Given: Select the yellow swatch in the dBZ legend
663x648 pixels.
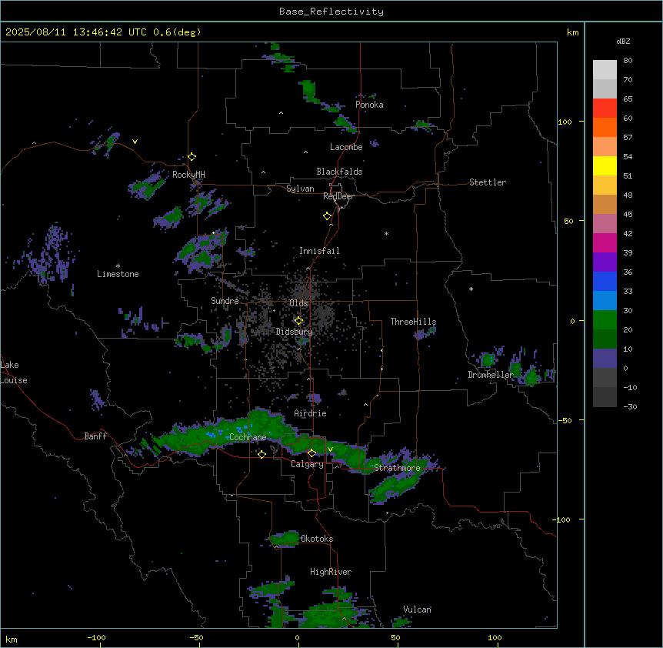Looking at the screenshot, I should click(x=605, y=165).
